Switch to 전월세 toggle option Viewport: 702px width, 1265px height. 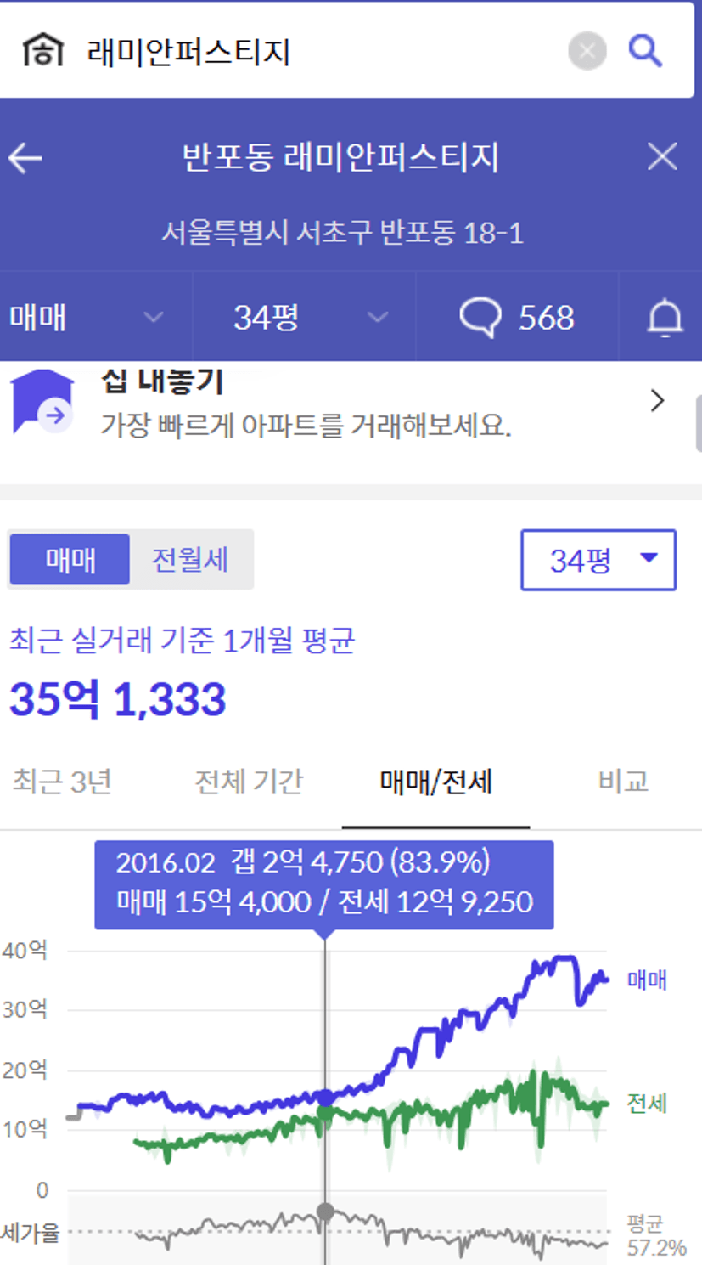pyautogui.click(x=190, y=560)
